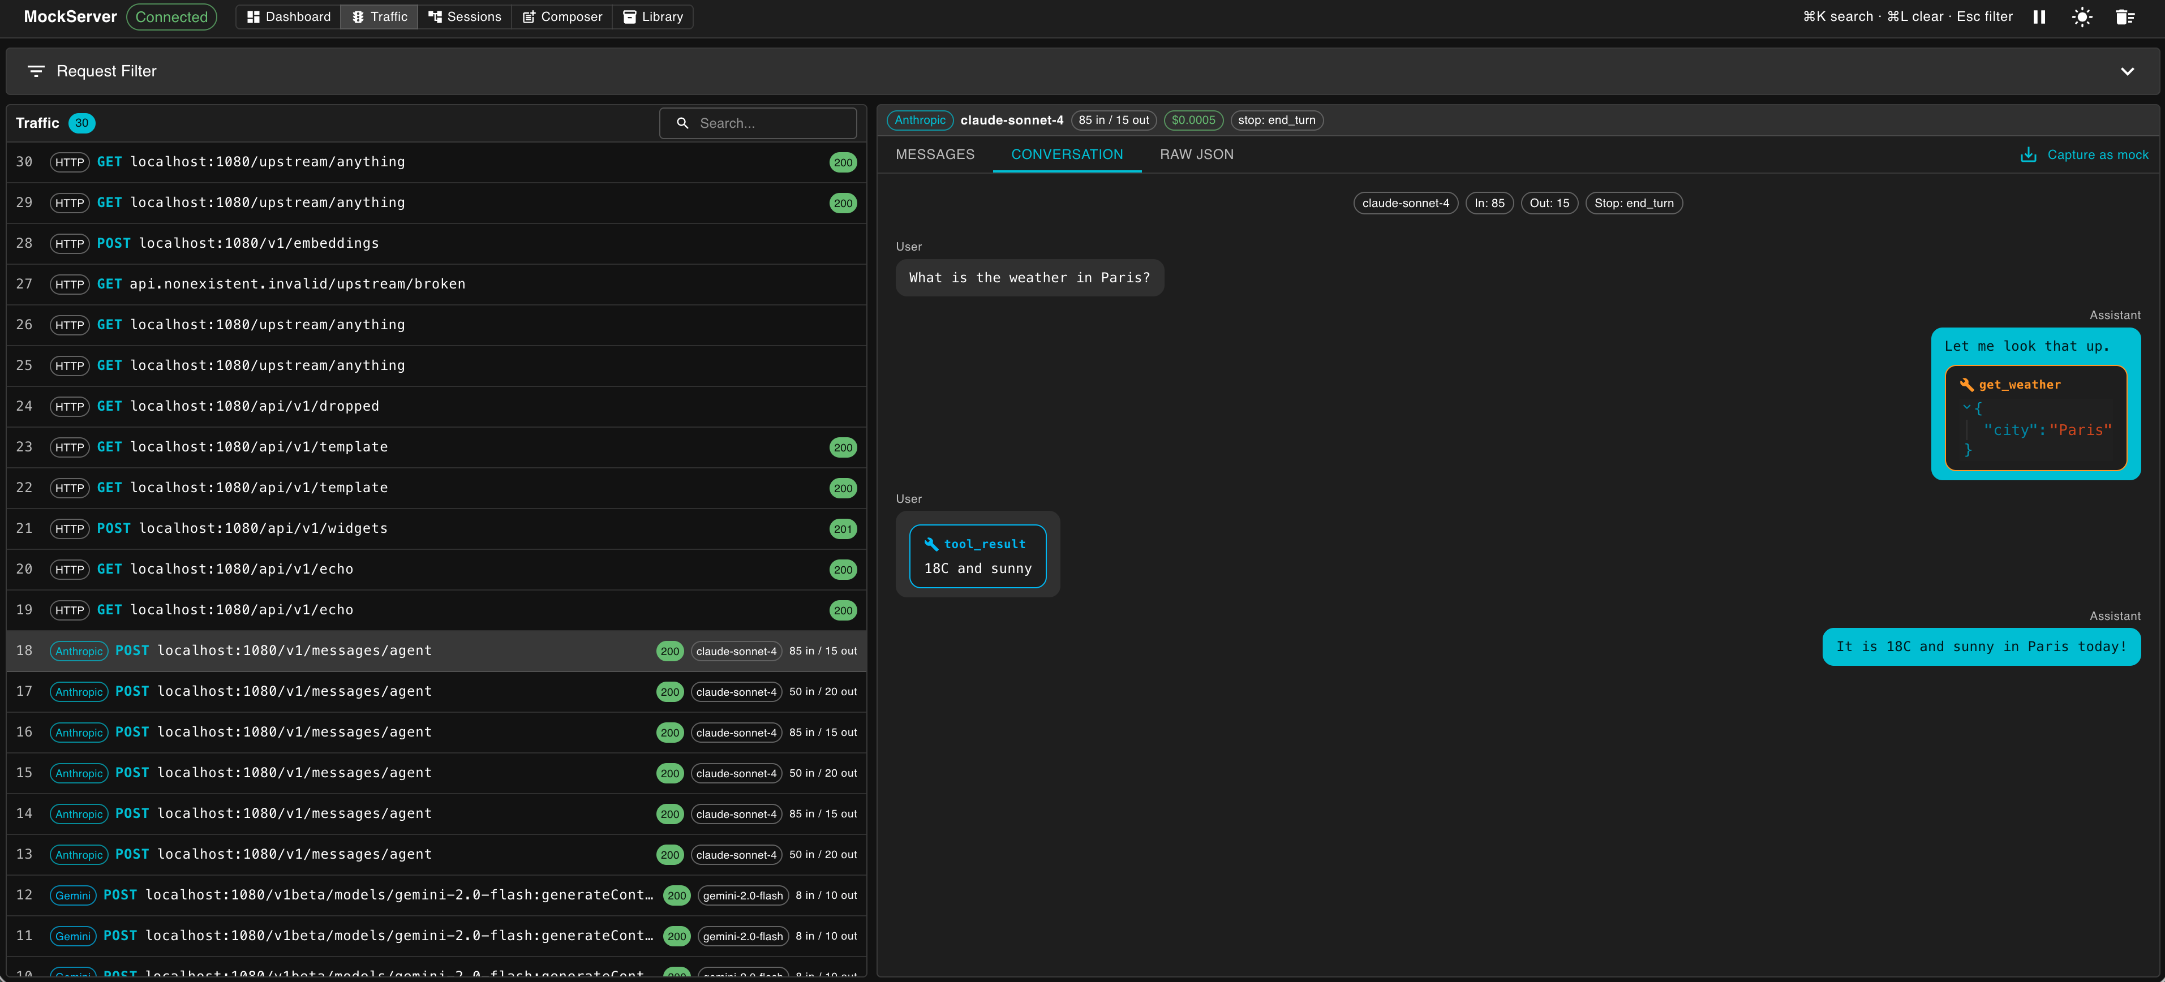Select traffic row 30 GET upstream/anything

coord(436,162)
